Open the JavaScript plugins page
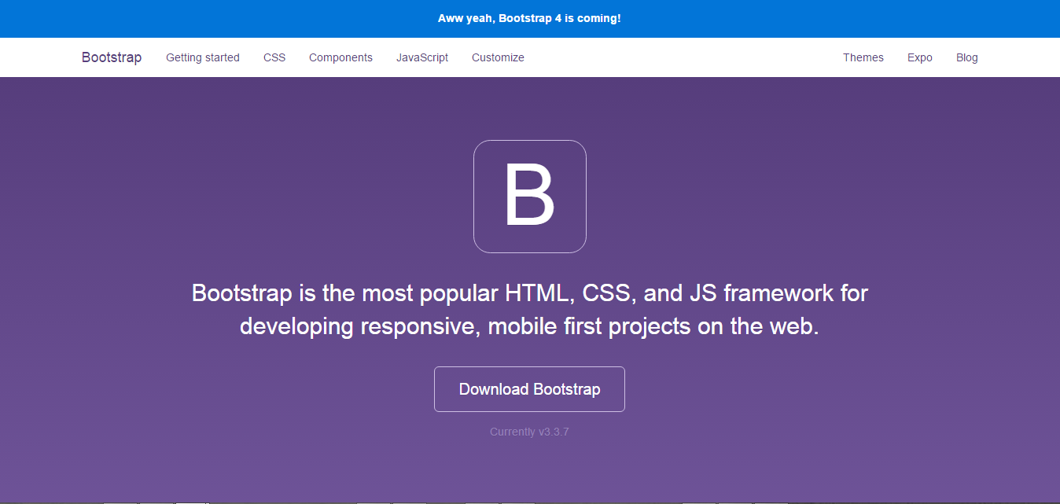Screen dimensions: 1060x504 pyautogui.click(x=422, y=57)
